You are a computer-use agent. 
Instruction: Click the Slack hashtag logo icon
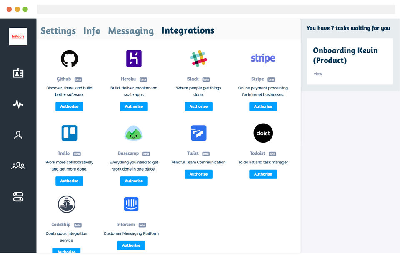[198, 59]
